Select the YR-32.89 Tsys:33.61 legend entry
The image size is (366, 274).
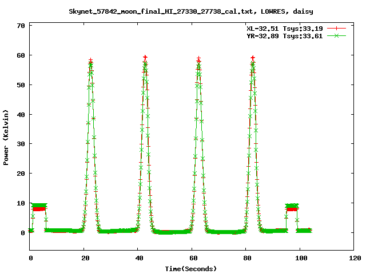(x=285, y=36)
